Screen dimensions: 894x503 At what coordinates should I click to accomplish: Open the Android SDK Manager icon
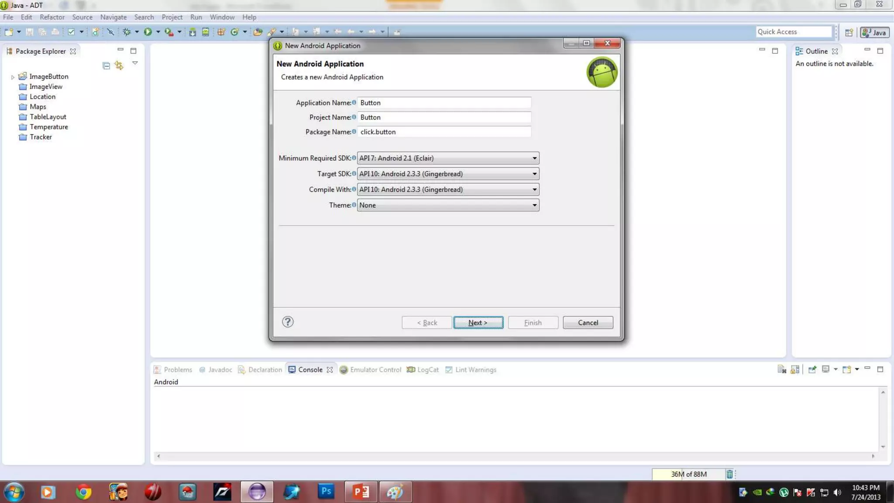tap(193, 32)
